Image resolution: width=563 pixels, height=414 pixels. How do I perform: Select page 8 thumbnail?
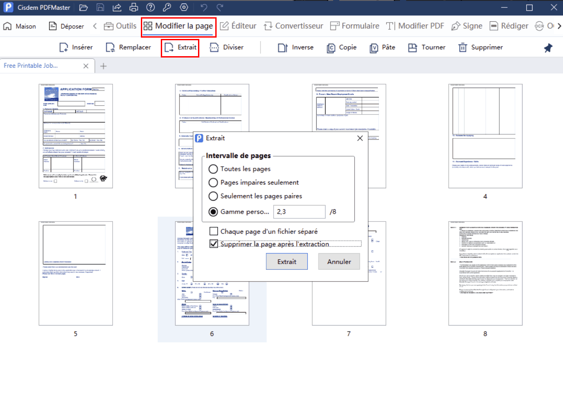[x=485, y=273]
